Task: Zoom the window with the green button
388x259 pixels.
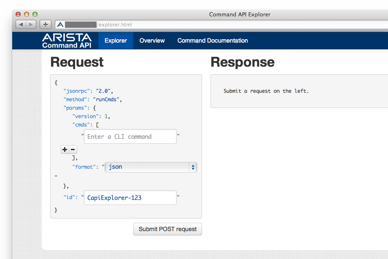Action: click(35, 14)
